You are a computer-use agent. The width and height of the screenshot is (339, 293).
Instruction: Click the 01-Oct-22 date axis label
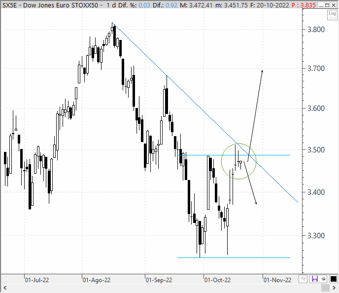tap(217, 280)
